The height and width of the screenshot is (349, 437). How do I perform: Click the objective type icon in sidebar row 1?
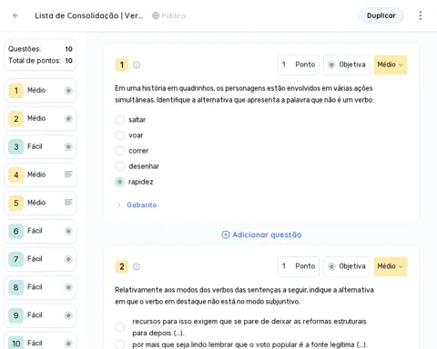tap(68, 90)
